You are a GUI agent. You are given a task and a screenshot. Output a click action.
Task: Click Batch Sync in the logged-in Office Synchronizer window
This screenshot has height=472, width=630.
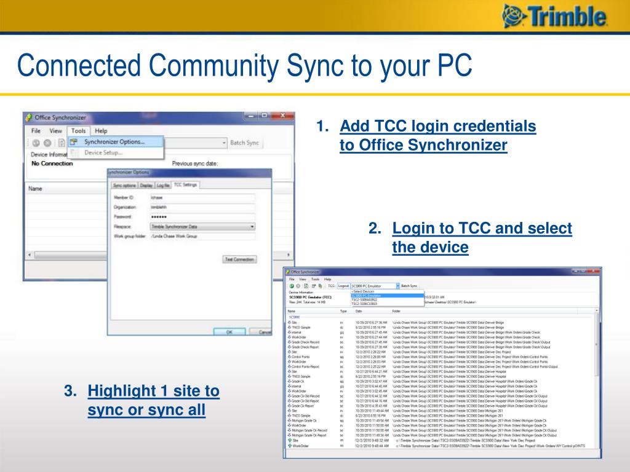coord(409,286)
